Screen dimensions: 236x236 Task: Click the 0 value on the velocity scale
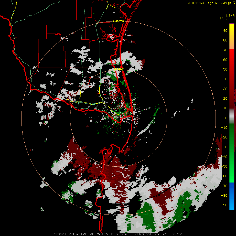click(226, 118)
